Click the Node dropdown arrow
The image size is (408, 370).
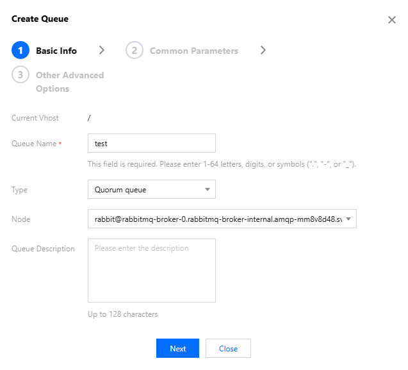[x=348, y=219]
